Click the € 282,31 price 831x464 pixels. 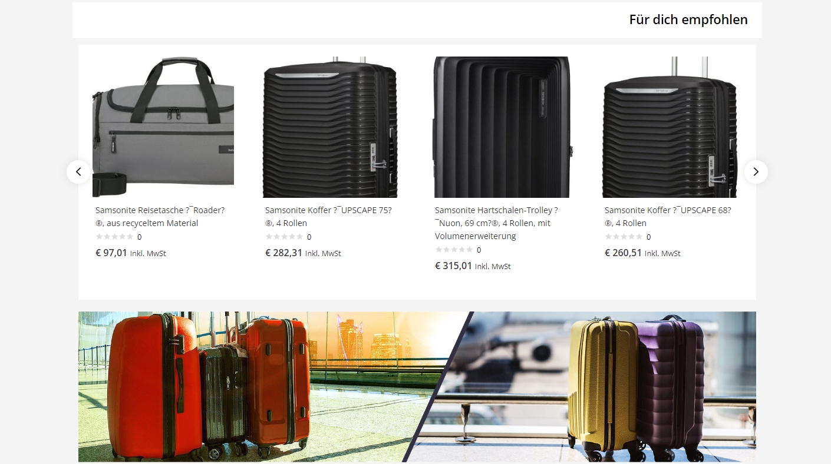(x=283, y=253)
